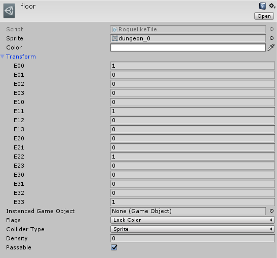Open the gear settings menu

click(272, 6)
